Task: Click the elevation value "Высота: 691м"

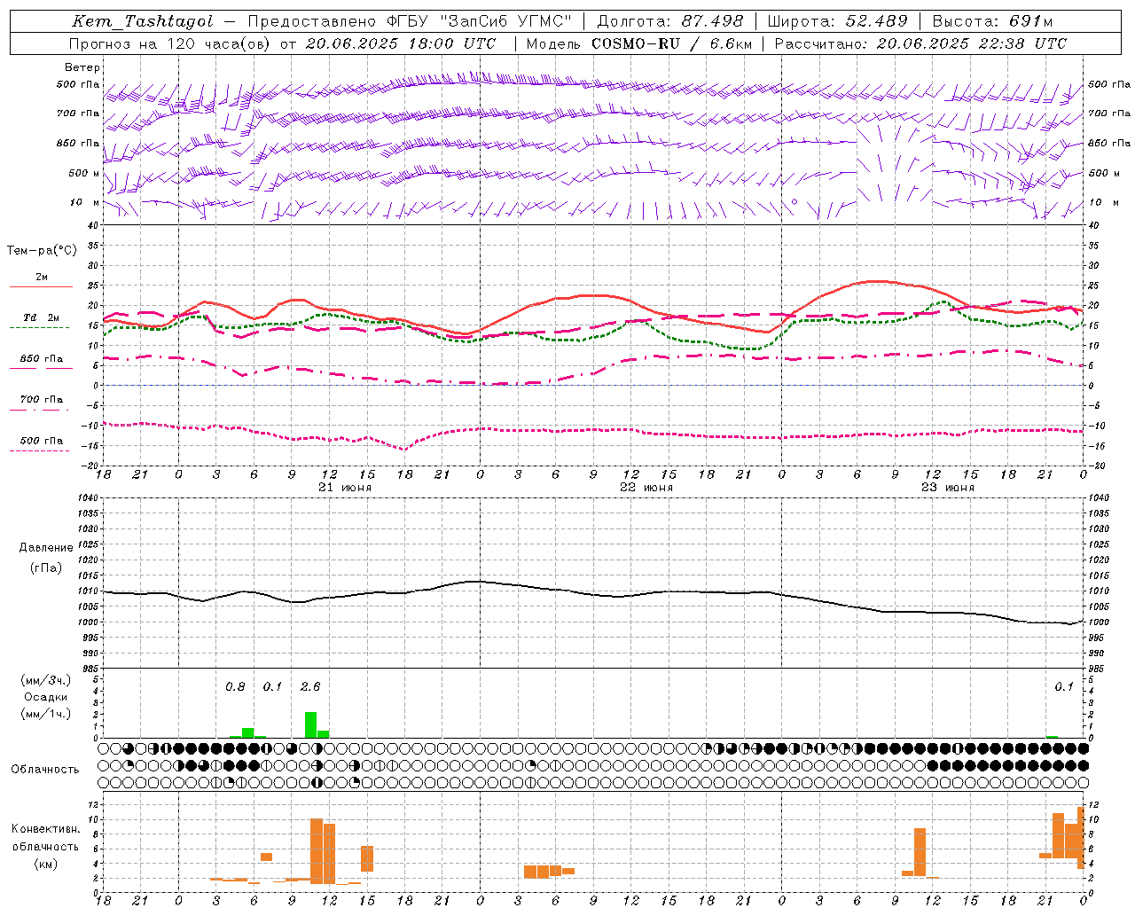Action: point(992,21)
